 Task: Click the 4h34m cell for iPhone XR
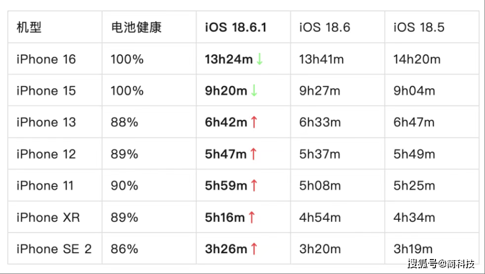coord(414,217)
